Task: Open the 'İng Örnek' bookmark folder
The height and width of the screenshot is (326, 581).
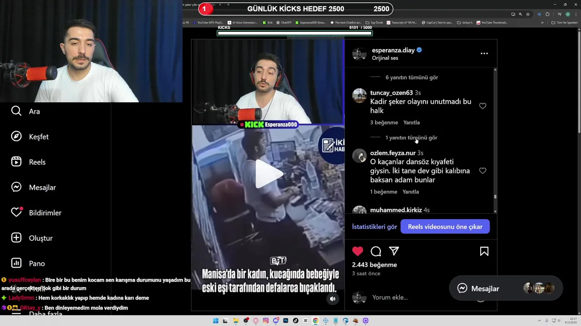Action: click(374, 23)
